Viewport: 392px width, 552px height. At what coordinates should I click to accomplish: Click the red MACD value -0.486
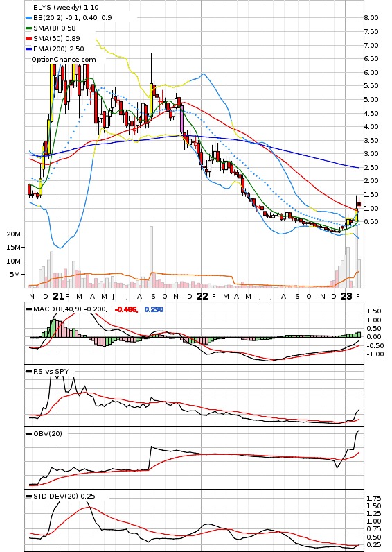pyautogui.click(x=126, y=309)
